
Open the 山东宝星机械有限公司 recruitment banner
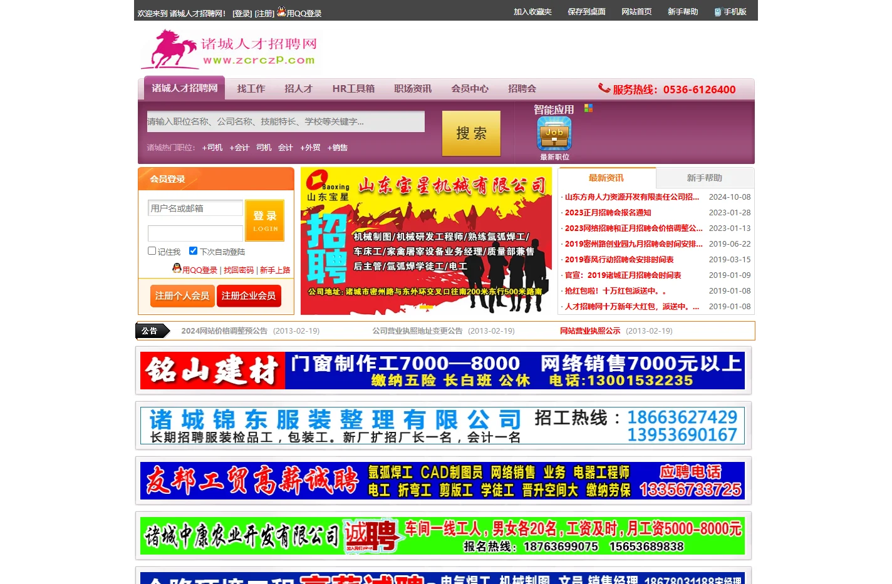tap(426, 241)
